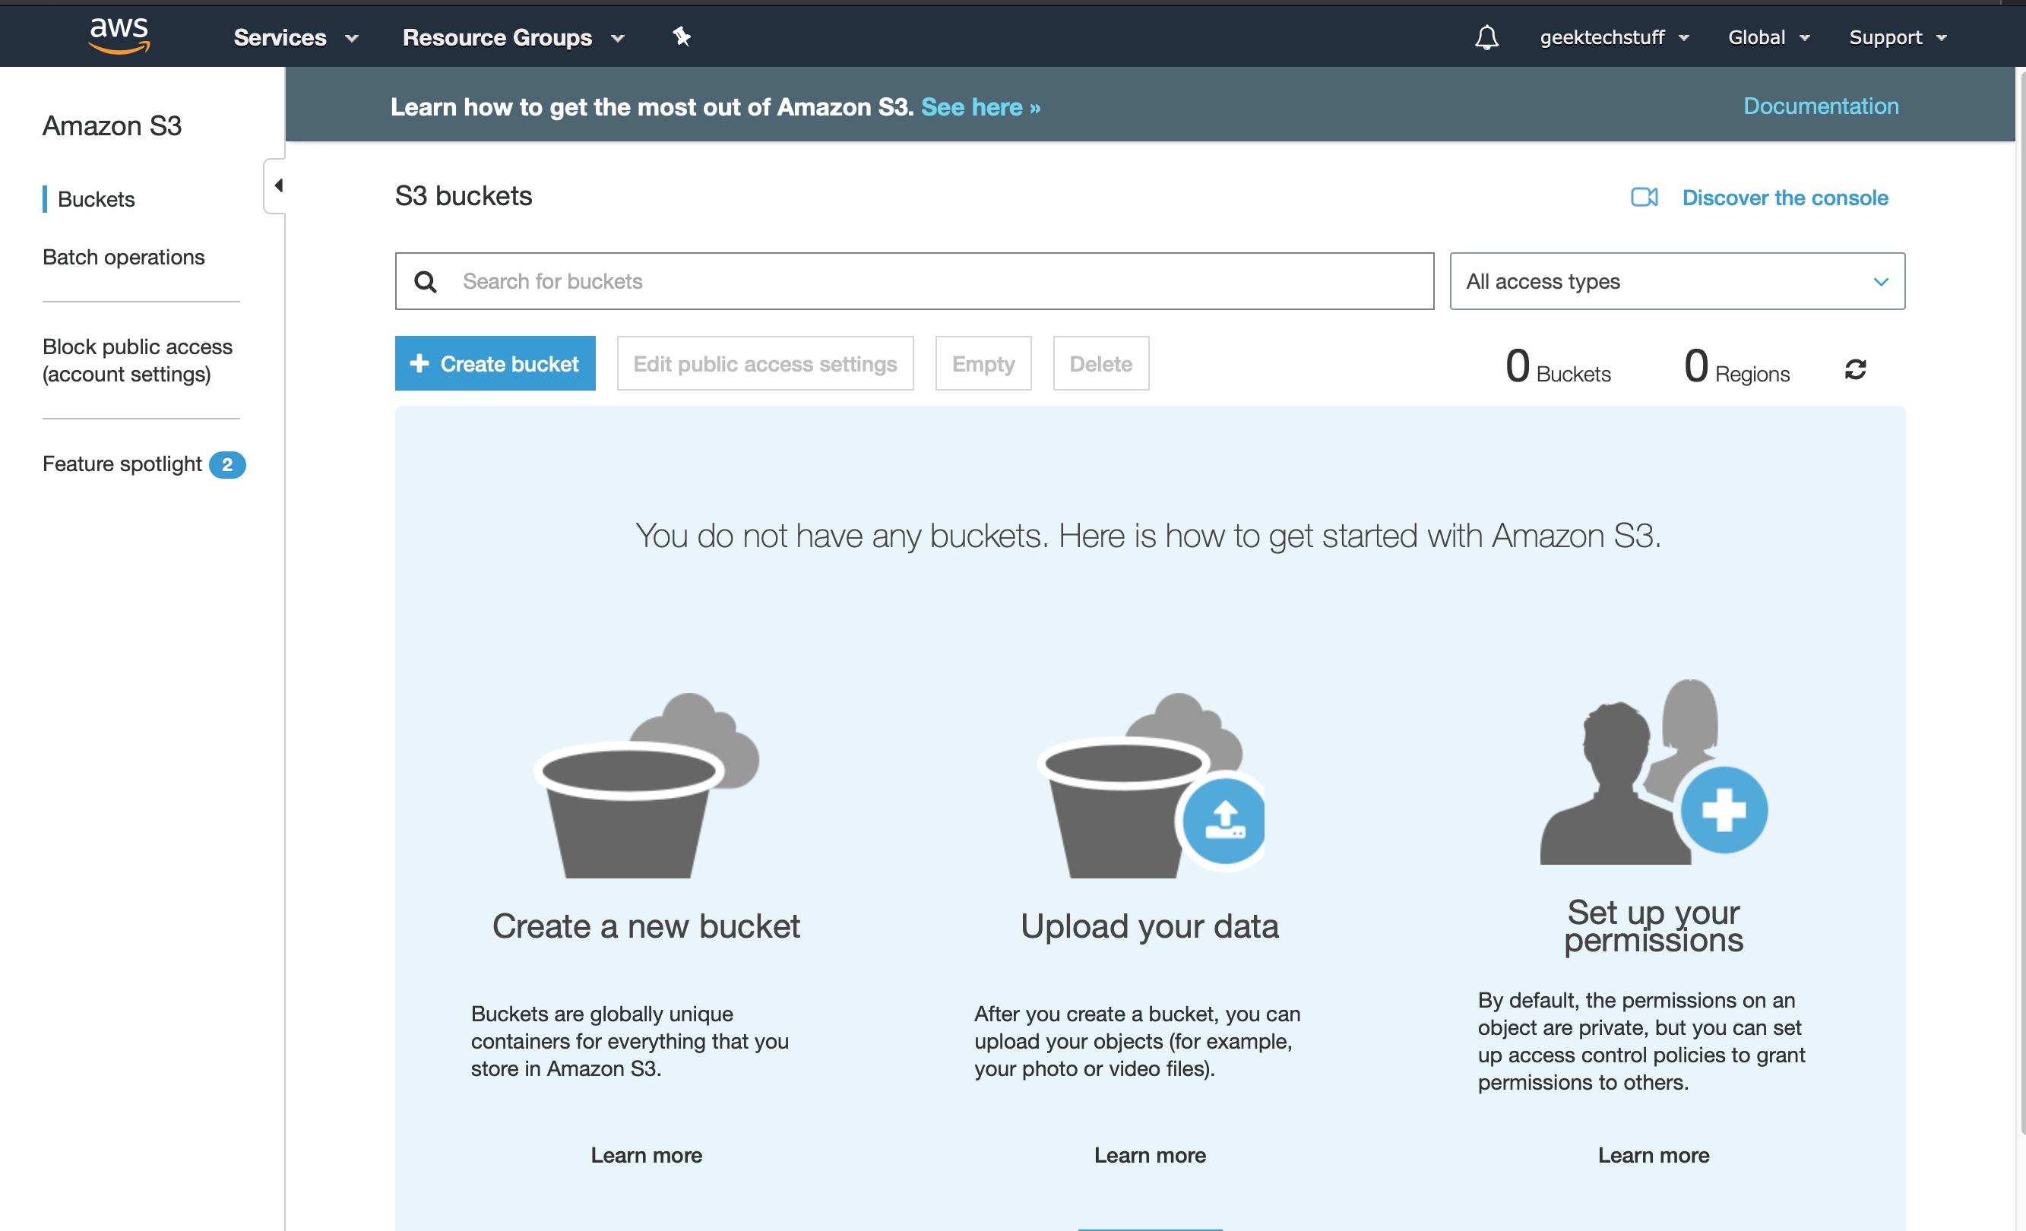The height and width of the screenshot is (1231, 2026).
Task: Refresh the buckets list
Action: 1856,368
